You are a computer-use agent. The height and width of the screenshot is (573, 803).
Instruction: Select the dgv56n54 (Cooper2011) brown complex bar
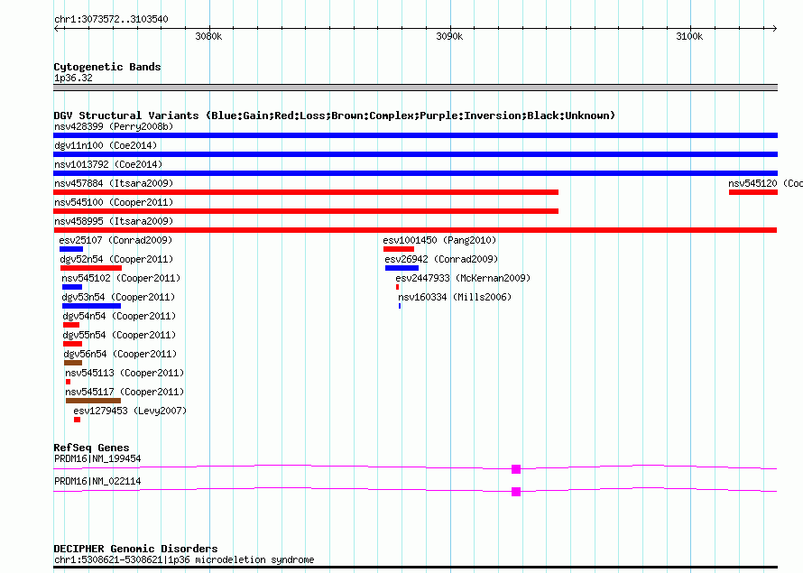pyautogui.click(x=73, y=363)
